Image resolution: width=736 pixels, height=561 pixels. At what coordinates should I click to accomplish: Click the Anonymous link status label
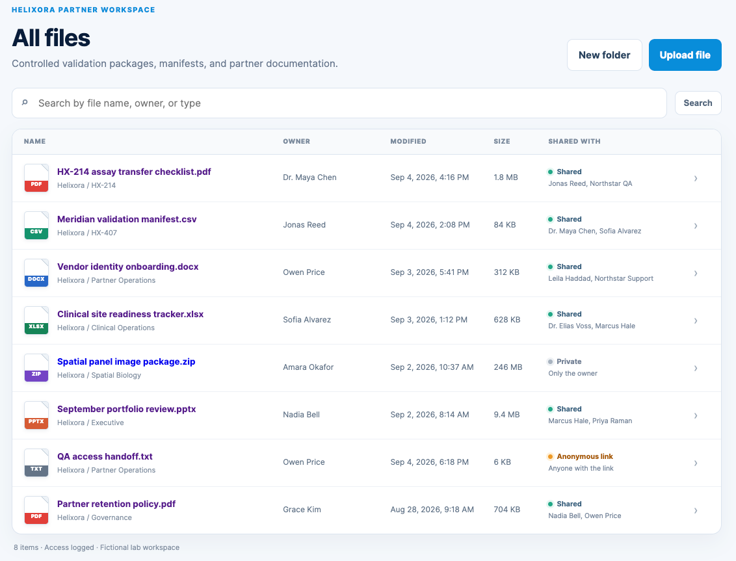(x=585, y=456)
